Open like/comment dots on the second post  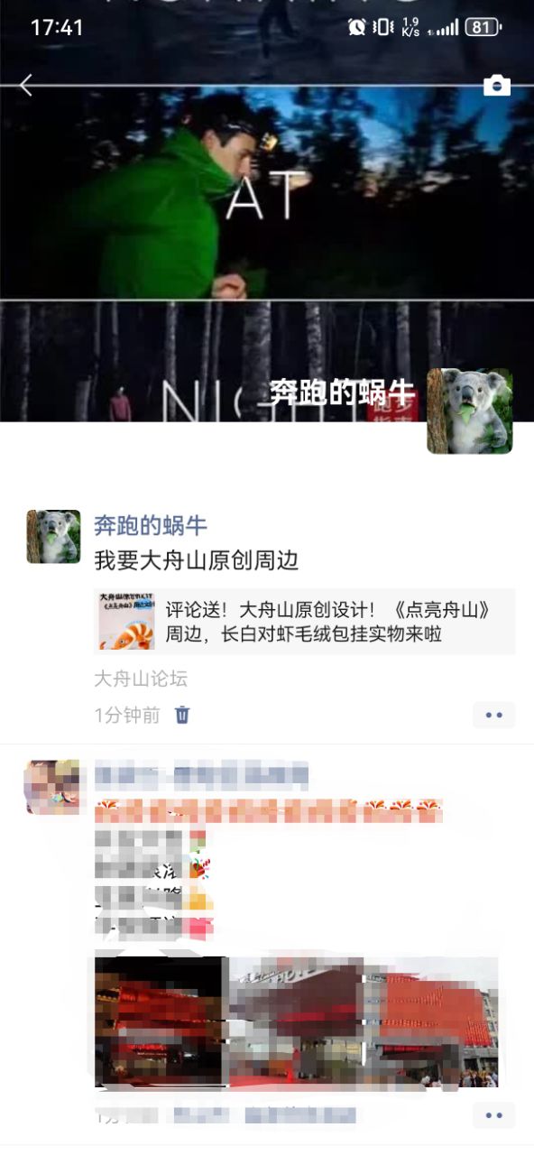[493, 1115]
